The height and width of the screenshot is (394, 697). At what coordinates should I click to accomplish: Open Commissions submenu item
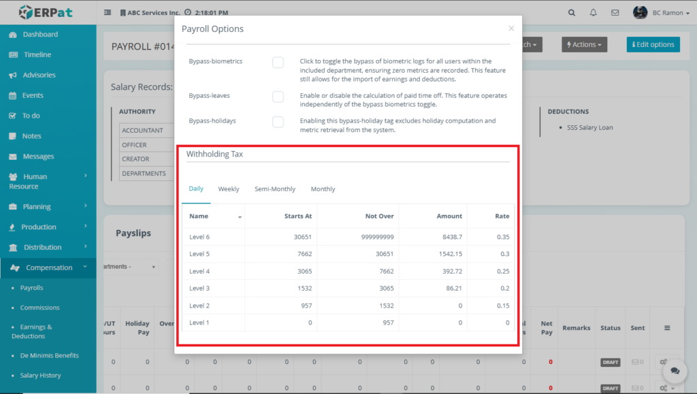tap(39, 308)
